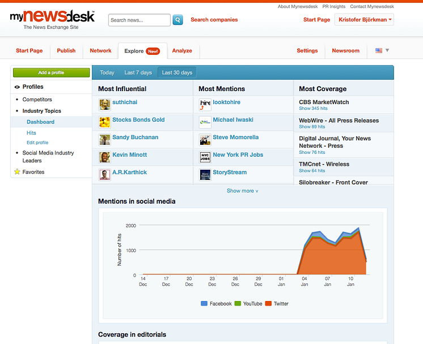
Task: Open Contact Mynewsdesk link
Action: pos(372,6)
